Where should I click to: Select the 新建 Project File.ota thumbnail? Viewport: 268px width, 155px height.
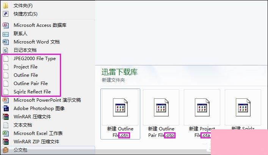pyautogui.click(x=202, y=107)
